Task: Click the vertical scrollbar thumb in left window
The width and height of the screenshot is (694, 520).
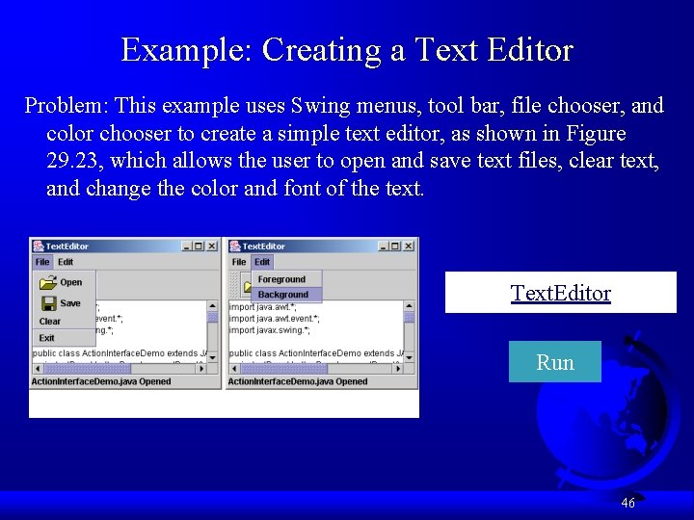Action: pyautogui.click(x=212, y=318)
